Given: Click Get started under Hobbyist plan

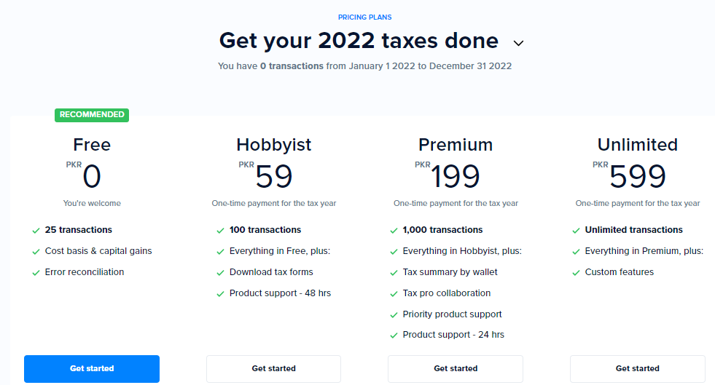Looking at the screenshot, I should tap(273, 368).
